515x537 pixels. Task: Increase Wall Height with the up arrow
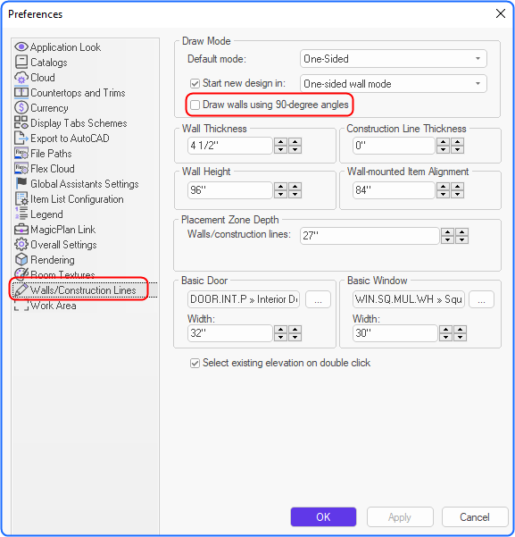(280, 187)
